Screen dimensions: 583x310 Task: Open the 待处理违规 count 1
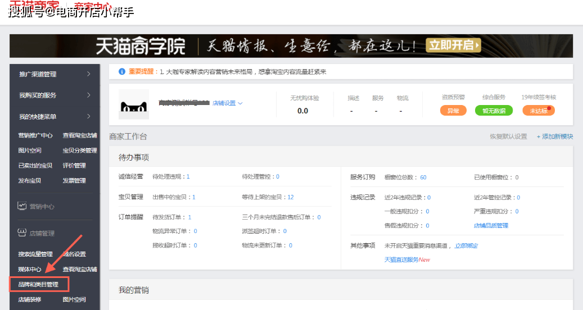point(188,177)
